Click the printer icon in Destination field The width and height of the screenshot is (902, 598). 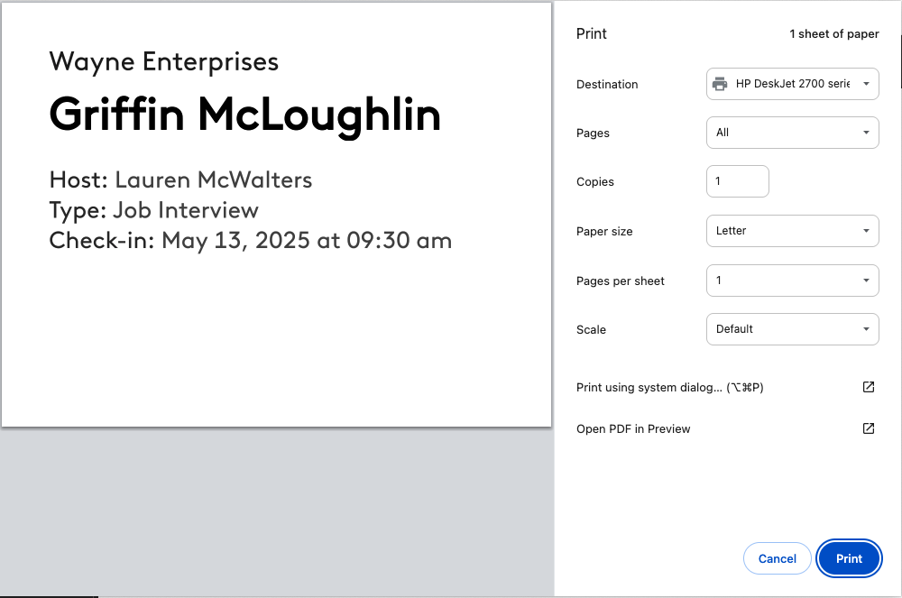(x=720, y=84)
